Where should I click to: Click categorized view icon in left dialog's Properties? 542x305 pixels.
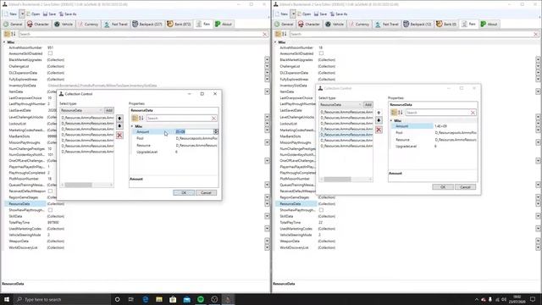tap(135, 119)
